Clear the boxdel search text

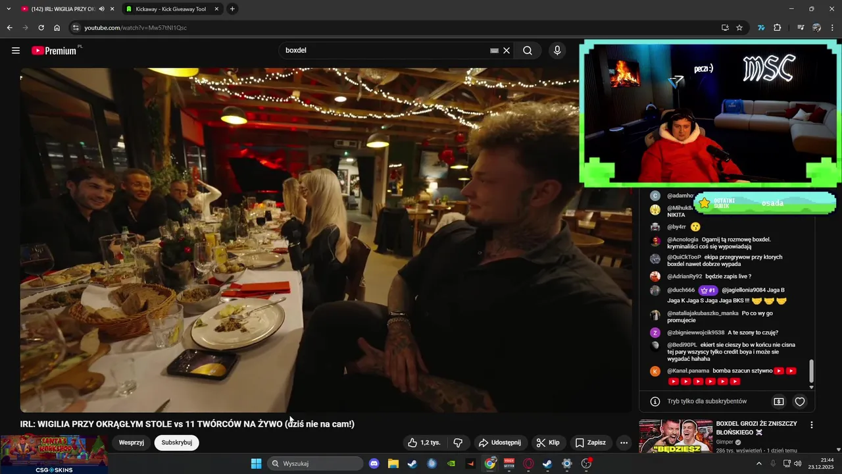[x=507, y=51]
